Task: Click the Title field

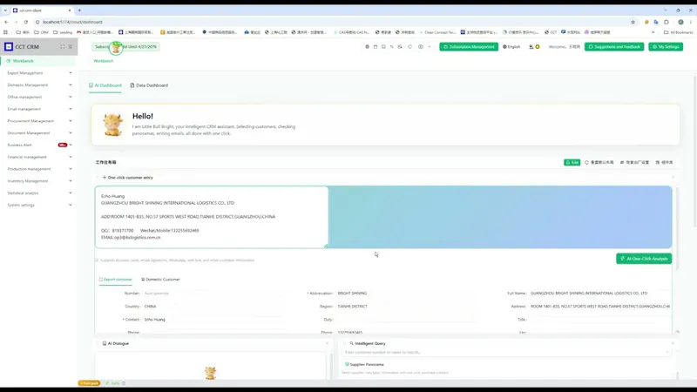Action: coord(600,320)
